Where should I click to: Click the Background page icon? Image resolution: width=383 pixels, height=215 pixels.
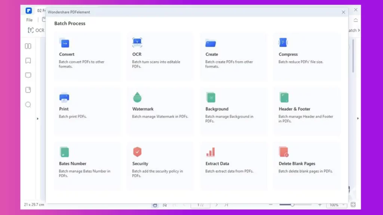(x=211, y=97)
